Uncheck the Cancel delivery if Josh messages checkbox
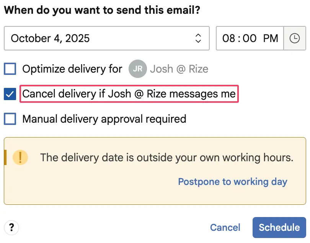The height and width of the screenshot is (243, 310). (10, 94)
